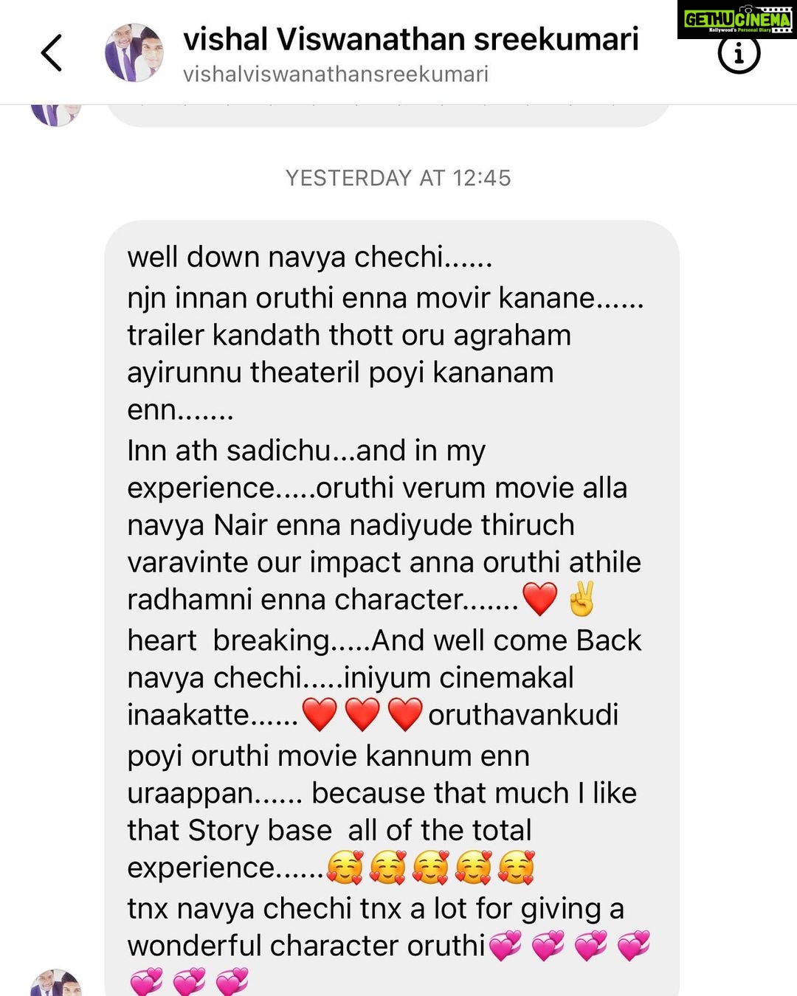Tap 'heart breaking.....And well come Back' line

point(384,640)
